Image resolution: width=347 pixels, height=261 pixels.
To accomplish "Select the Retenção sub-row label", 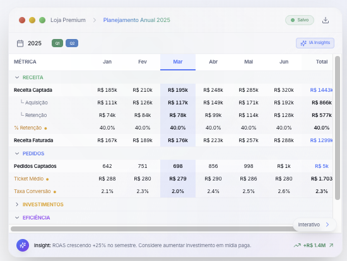I will coord(36,115).
